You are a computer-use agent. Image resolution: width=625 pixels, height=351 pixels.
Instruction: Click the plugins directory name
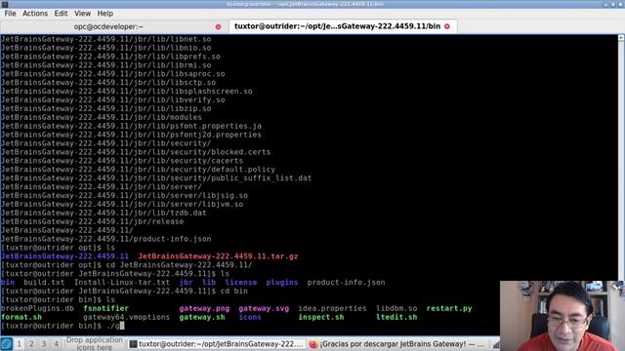click(282, 283)
